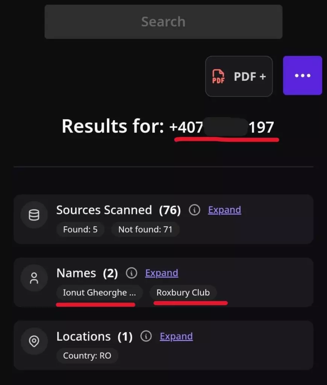Open the purple three-dots more menu

tap(302, 76)
